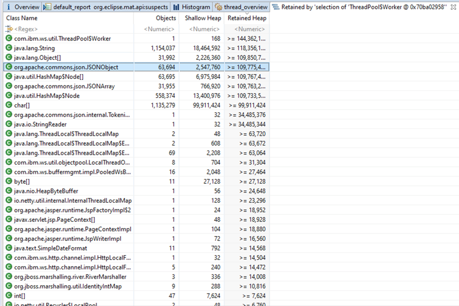Image resolution: width=459 pixels, height=306 pixels.
Task: Click class icon of JspWriterImpl row
Action: [9, 239]
